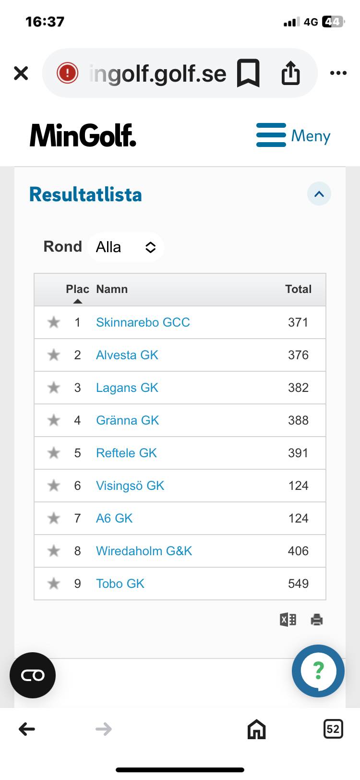This screenshot has height=780, width=360.
Task: Toggle favorite star for Gränna GK
Action: (54, 420)
